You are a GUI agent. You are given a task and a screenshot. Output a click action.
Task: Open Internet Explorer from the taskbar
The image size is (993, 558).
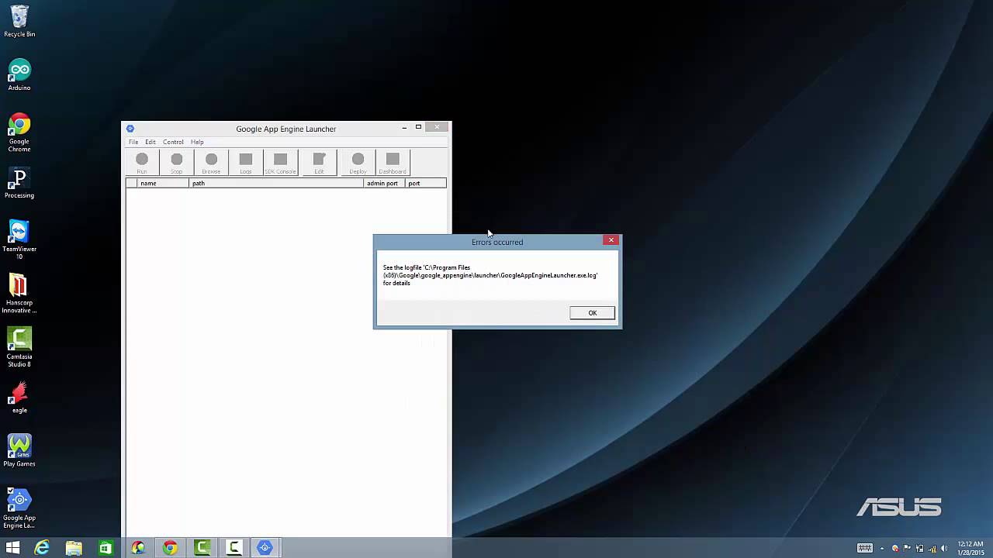pyautogui.click(x=42, y=548)
